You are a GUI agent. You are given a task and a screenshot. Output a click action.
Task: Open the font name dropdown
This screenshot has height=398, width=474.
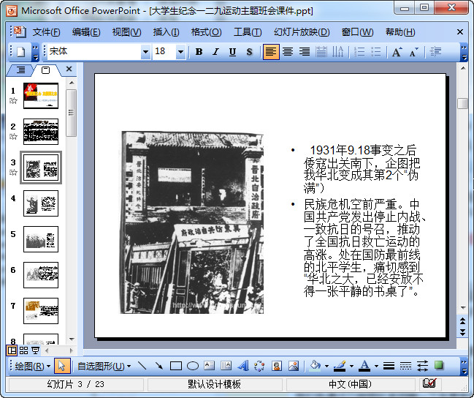[145, 52]
